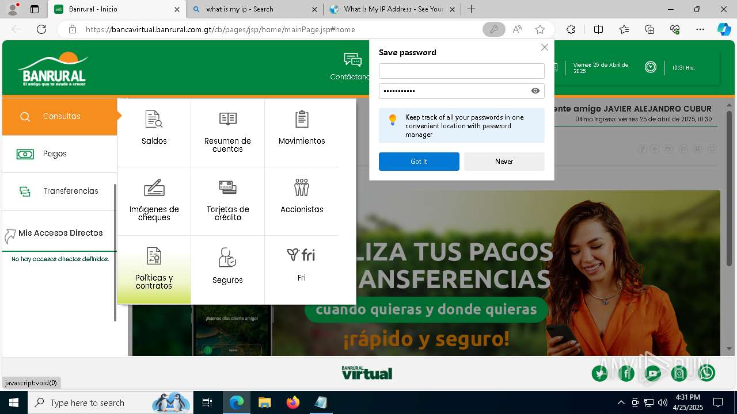Toggle Split screen in Edge
The height and width of the screenshot is (414, 737).
pos(598,29)
